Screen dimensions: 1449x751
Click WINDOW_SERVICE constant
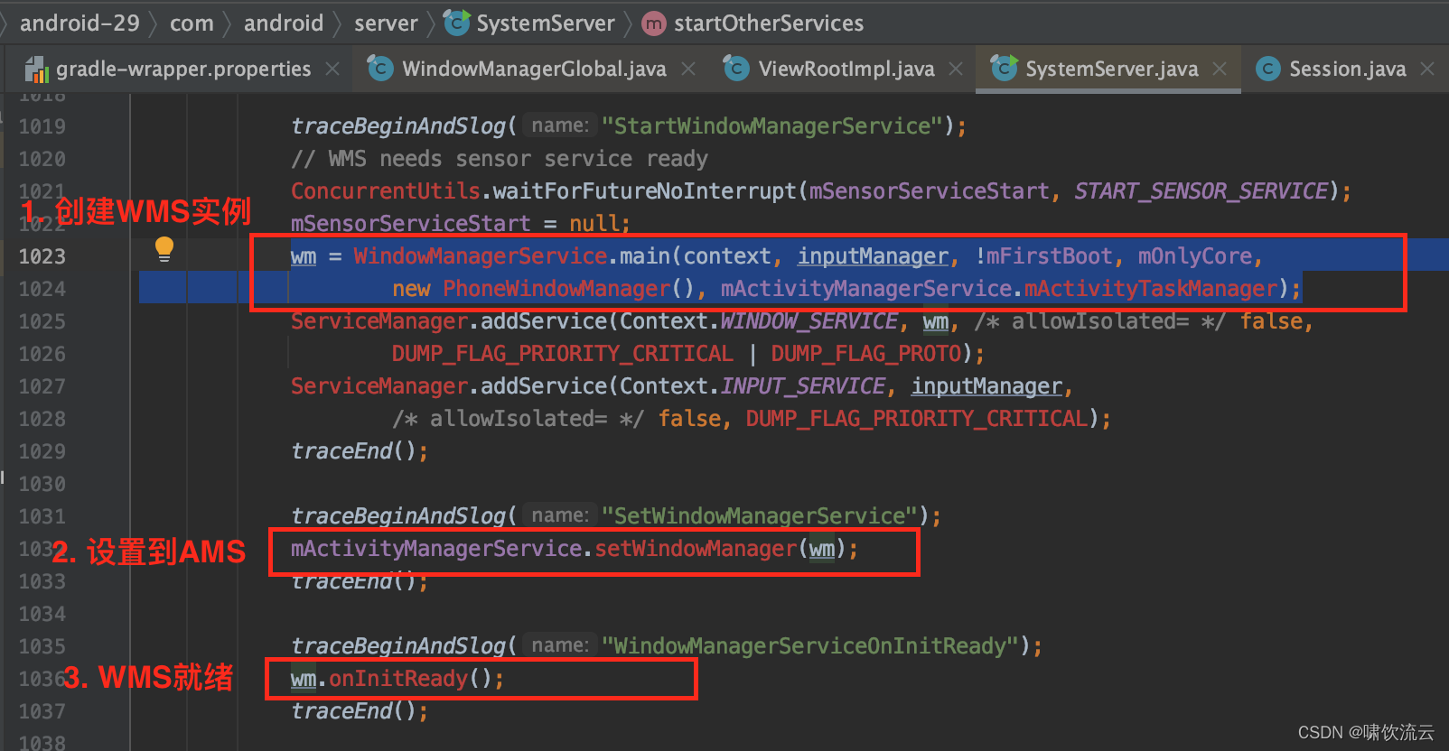(809, 321)
